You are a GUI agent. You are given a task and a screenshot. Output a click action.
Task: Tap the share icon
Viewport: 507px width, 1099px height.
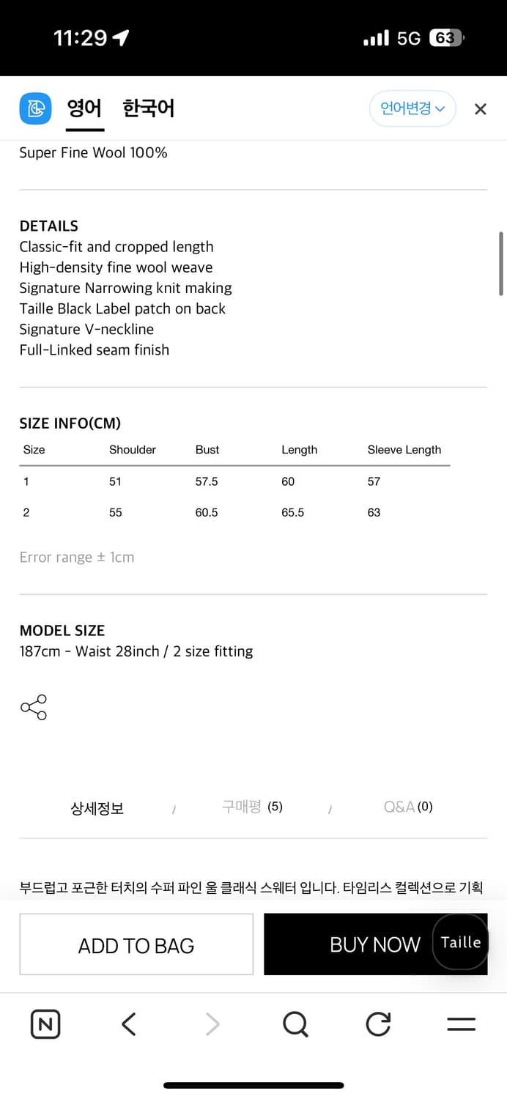(x=34, y=707)
